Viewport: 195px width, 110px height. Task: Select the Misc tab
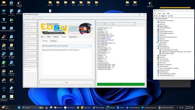(x=42, y=37)
